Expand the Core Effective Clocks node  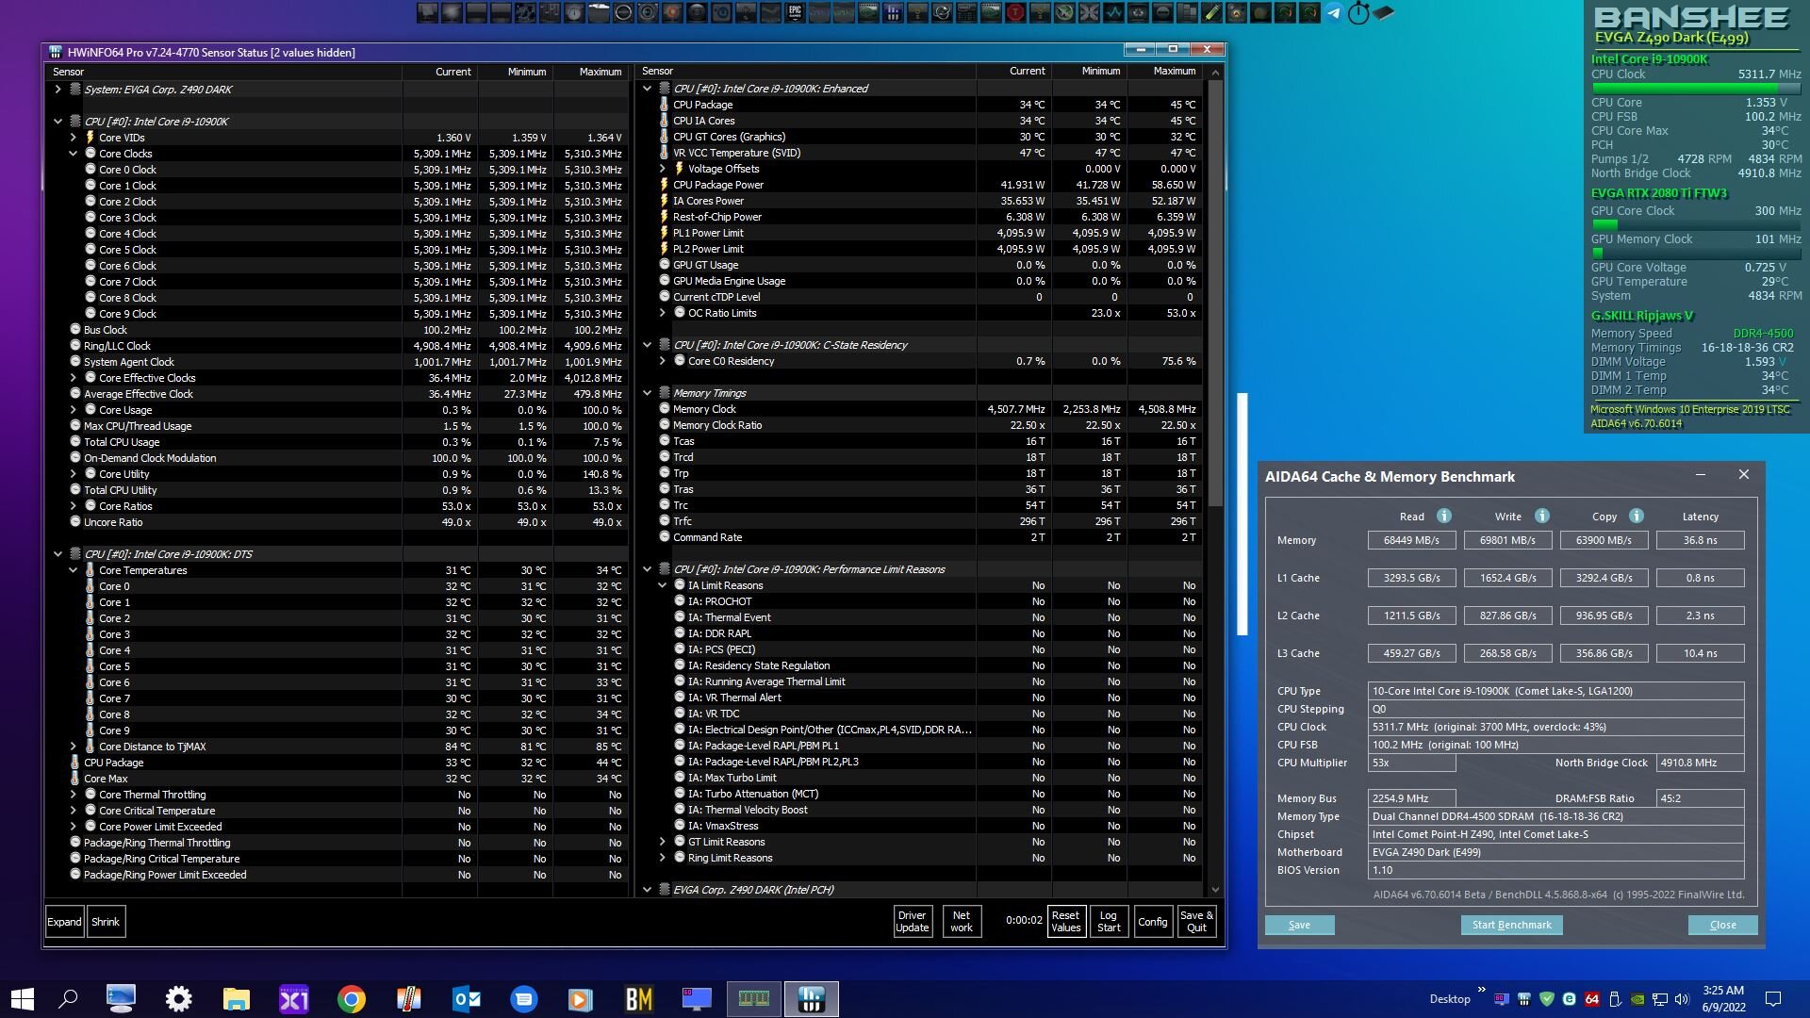[x=73, y=378]
